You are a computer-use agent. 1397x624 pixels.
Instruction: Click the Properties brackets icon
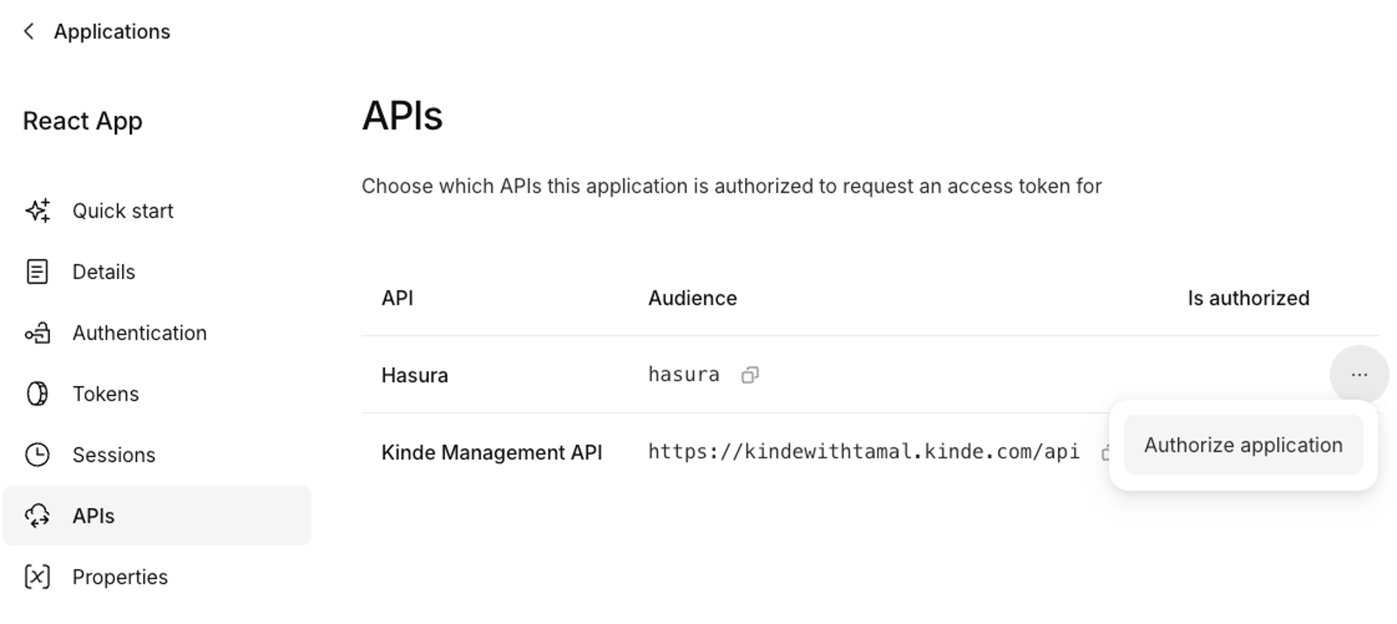[37, 577]
